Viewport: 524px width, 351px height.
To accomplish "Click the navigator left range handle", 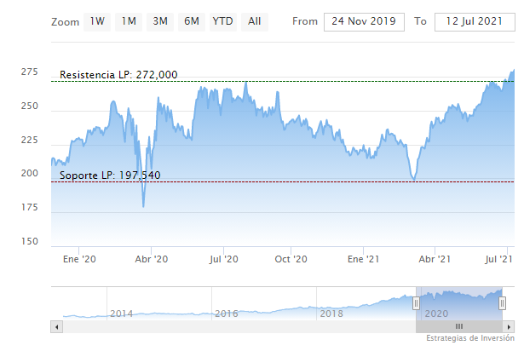I will tap(417, 303).
